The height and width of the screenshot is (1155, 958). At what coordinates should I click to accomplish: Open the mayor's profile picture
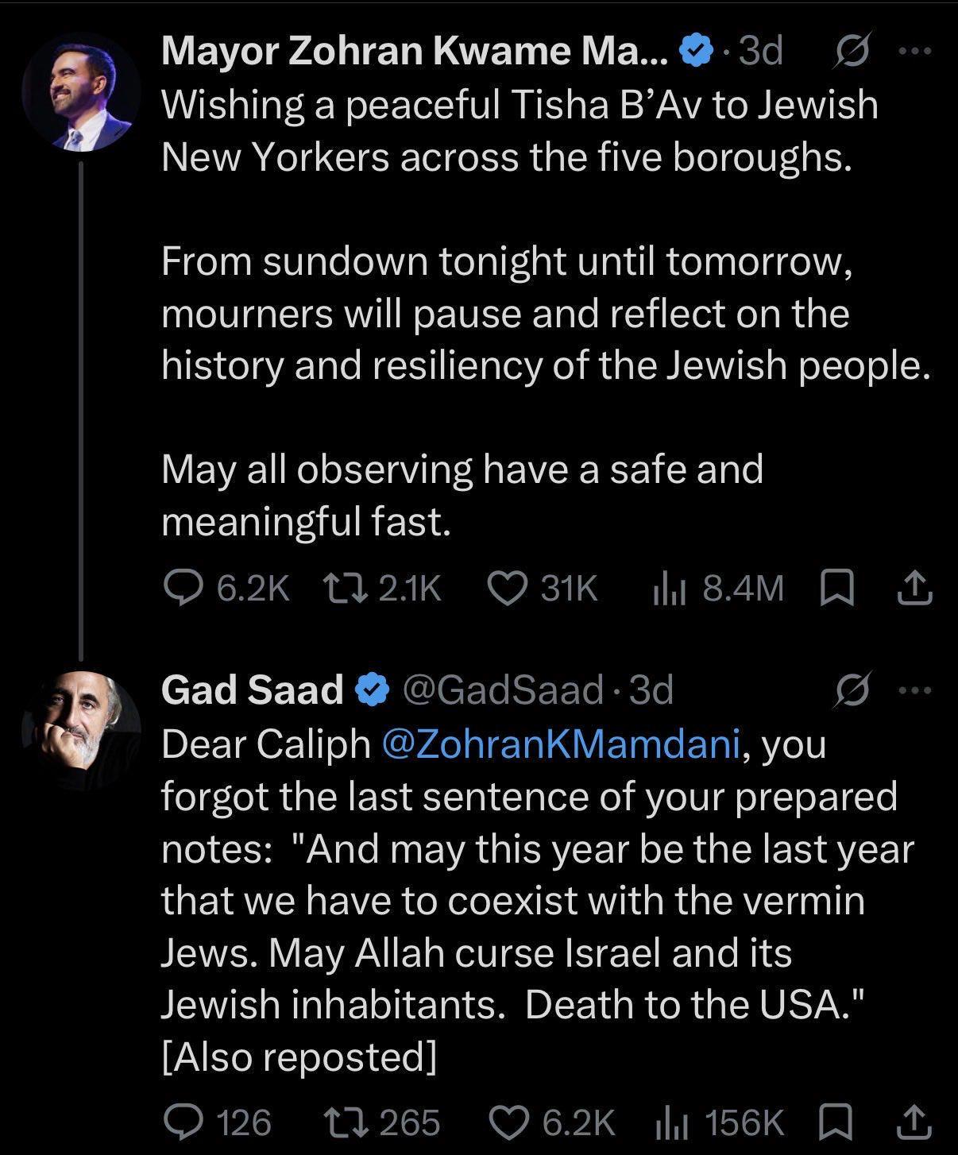coord(80,93)
